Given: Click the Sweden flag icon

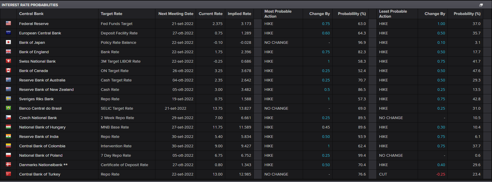Looking at the screenshot, I should (x=8, y=98).
